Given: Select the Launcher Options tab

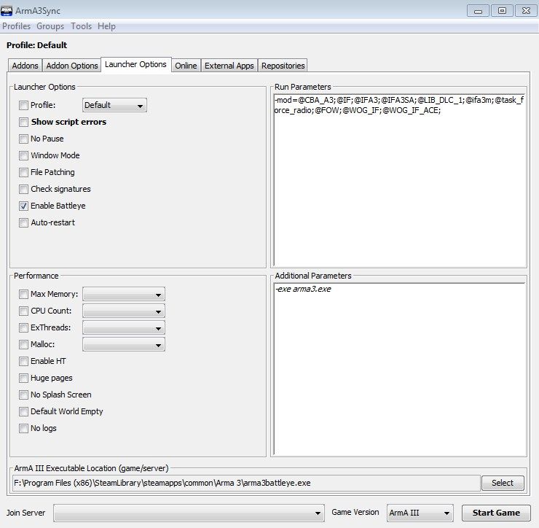Looking at the screenshot, I should 135,64.
